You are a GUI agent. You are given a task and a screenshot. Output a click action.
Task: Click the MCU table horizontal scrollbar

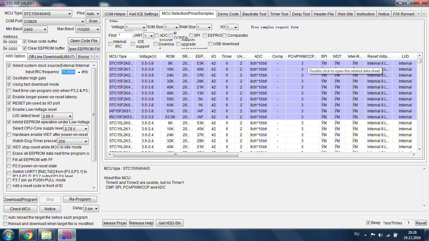click(176, 154)
